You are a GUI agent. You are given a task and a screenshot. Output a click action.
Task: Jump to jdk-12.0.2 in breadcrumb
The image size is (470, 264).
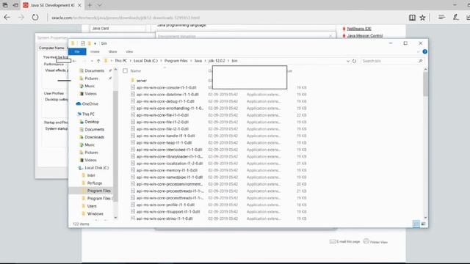(217, 61)
